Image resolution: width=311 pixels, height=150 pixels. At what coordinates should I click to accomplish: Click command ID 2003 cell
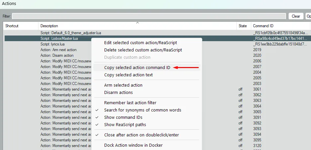point(257,84)
